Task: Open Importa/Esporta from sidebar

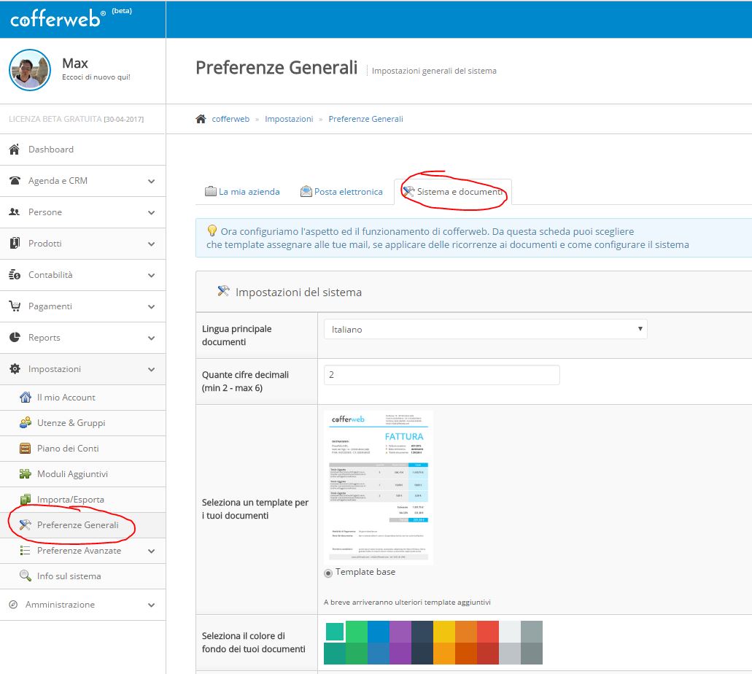Action: (x=82, y=500)
